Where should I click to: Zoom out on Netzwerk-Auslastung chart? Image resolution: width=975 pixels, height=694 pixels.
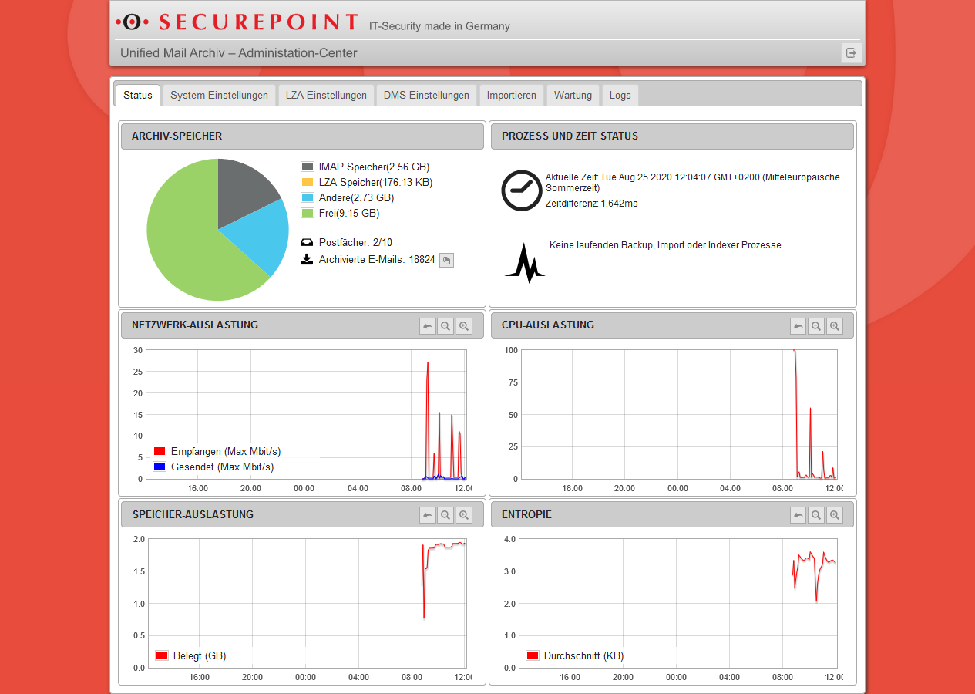tap(445, 326)
